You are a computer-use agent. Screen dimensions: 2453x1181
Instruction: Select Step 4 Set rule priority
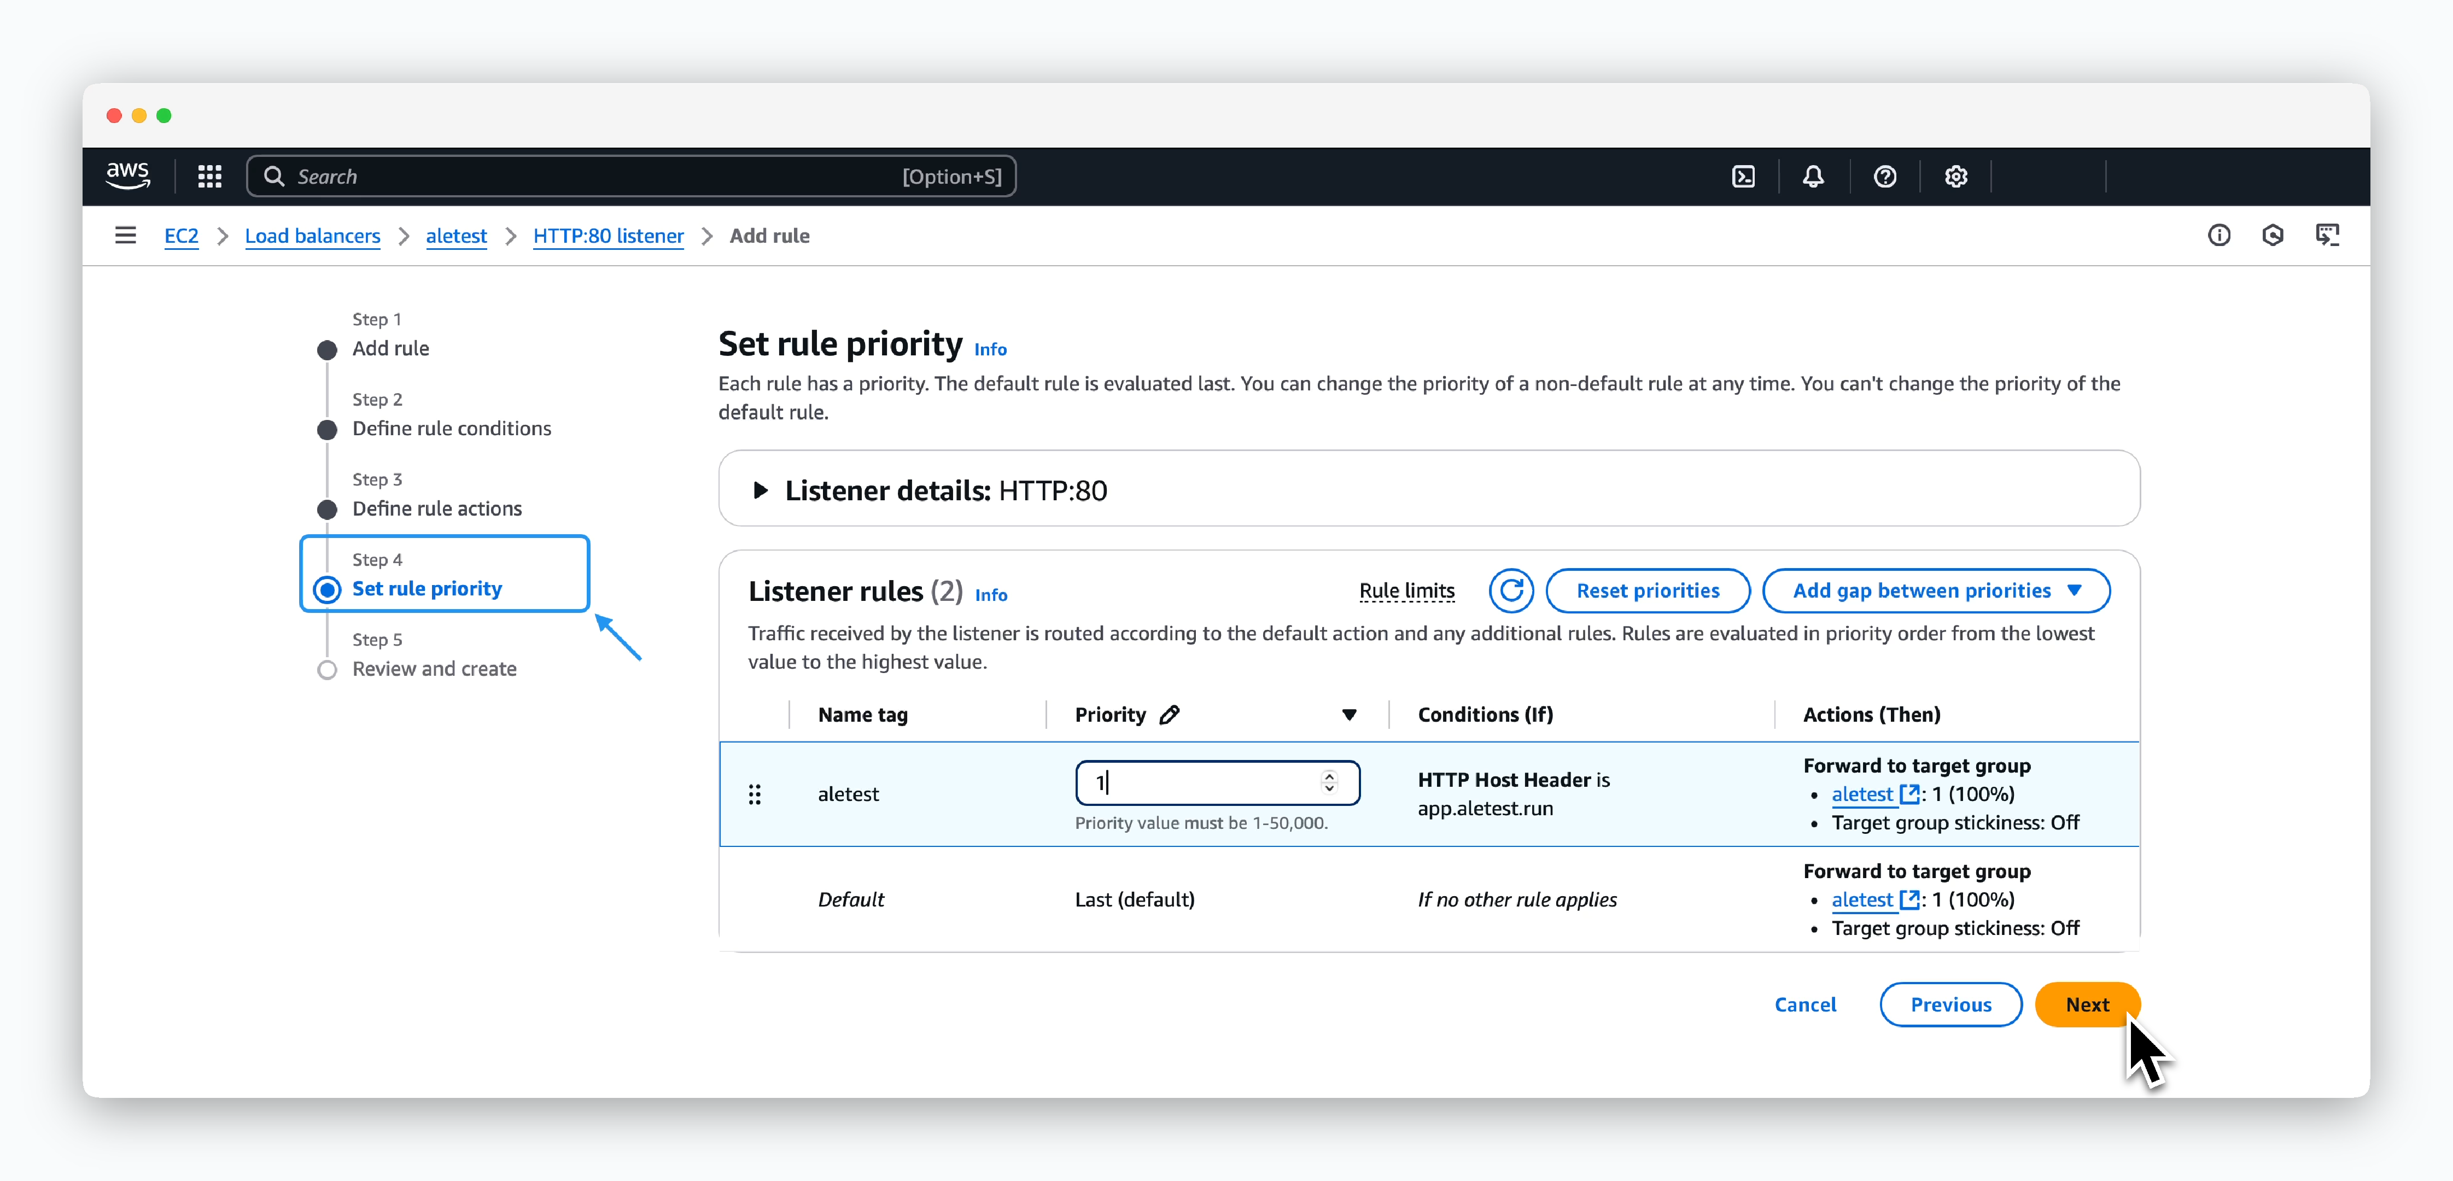(x=427, y=589)
